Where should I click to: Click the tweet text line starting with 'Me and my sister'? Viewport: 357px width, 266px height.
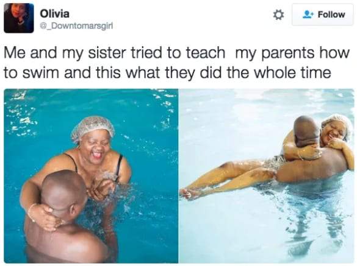[x=176, y=53]
